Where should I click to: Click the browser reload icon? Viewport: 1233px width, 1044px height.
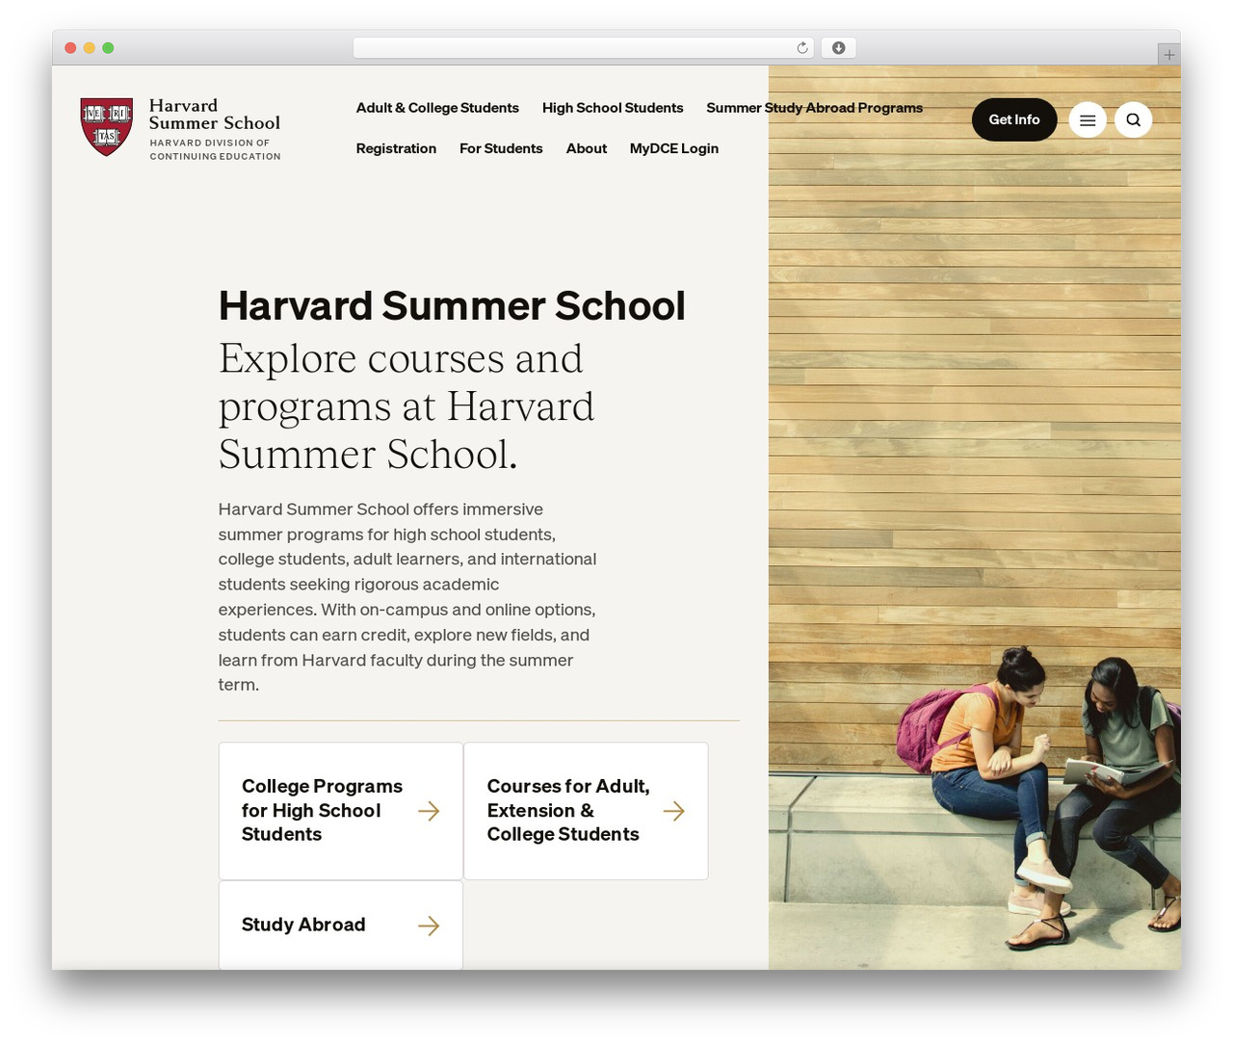tap(802, 48)
